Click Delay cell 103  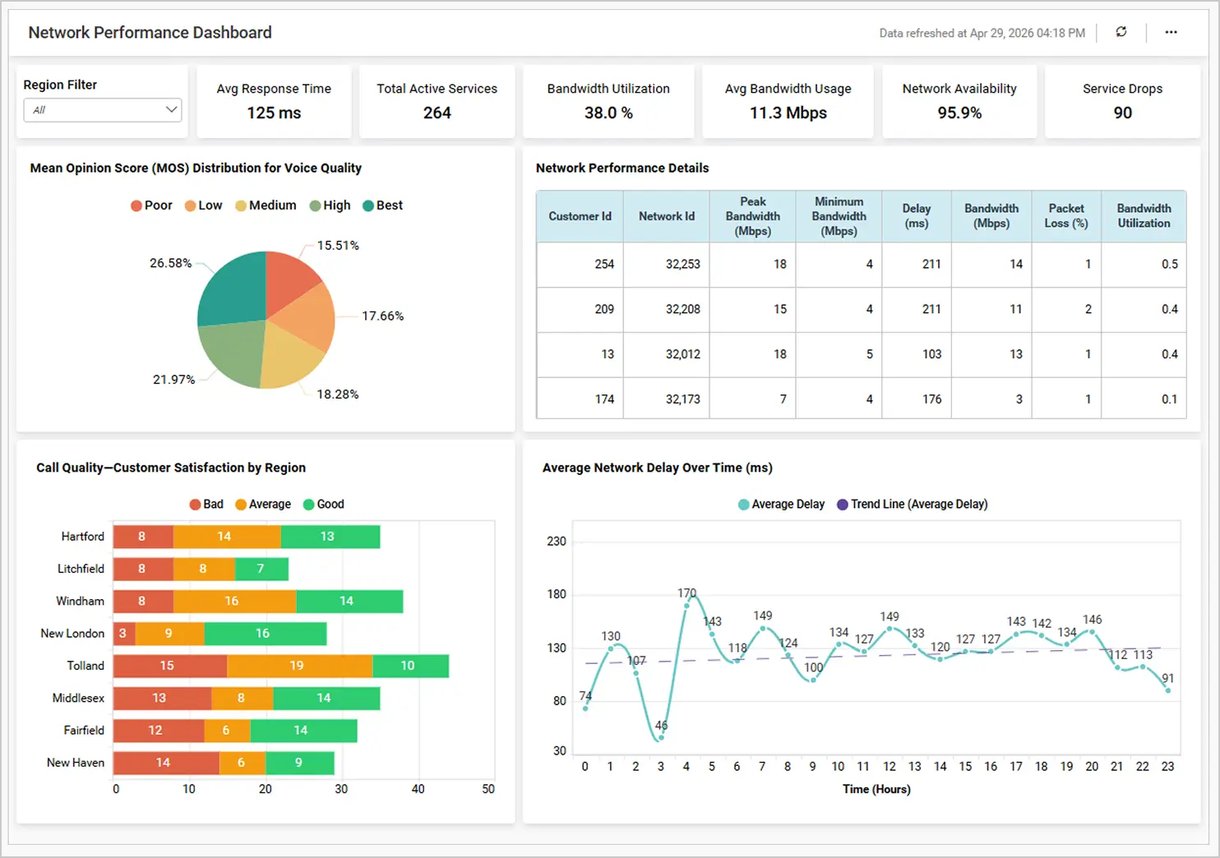click(x=917, y=354)
